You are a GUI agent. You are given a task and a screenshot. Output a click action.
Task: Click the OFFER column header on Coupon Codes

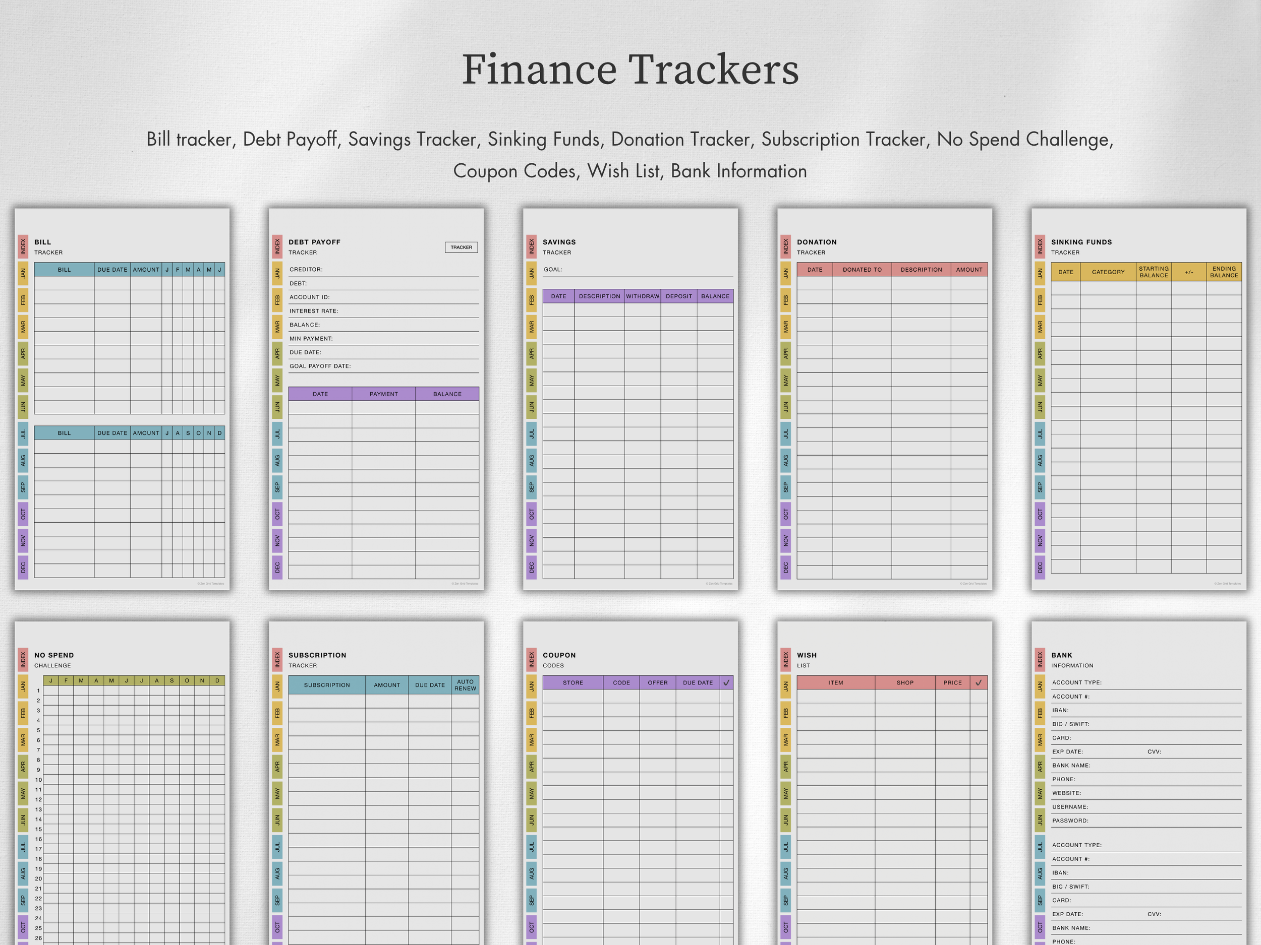(658, 682)
